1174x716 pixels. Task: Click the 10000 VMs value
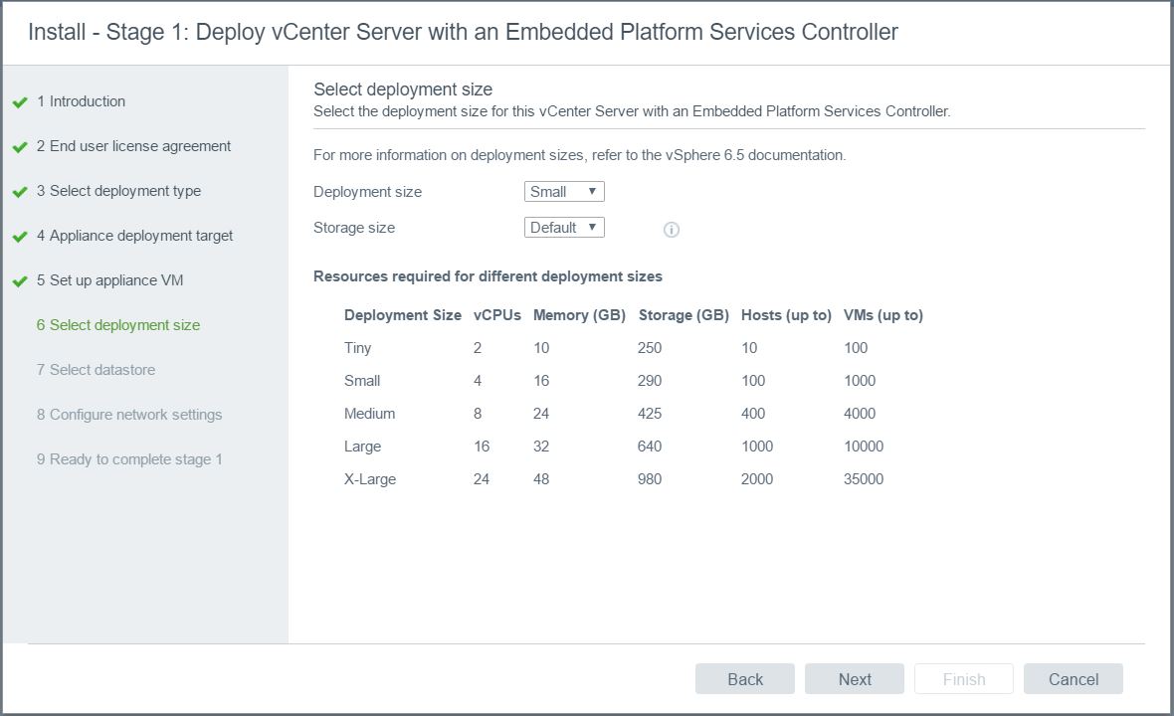click(x=864, y=447)
